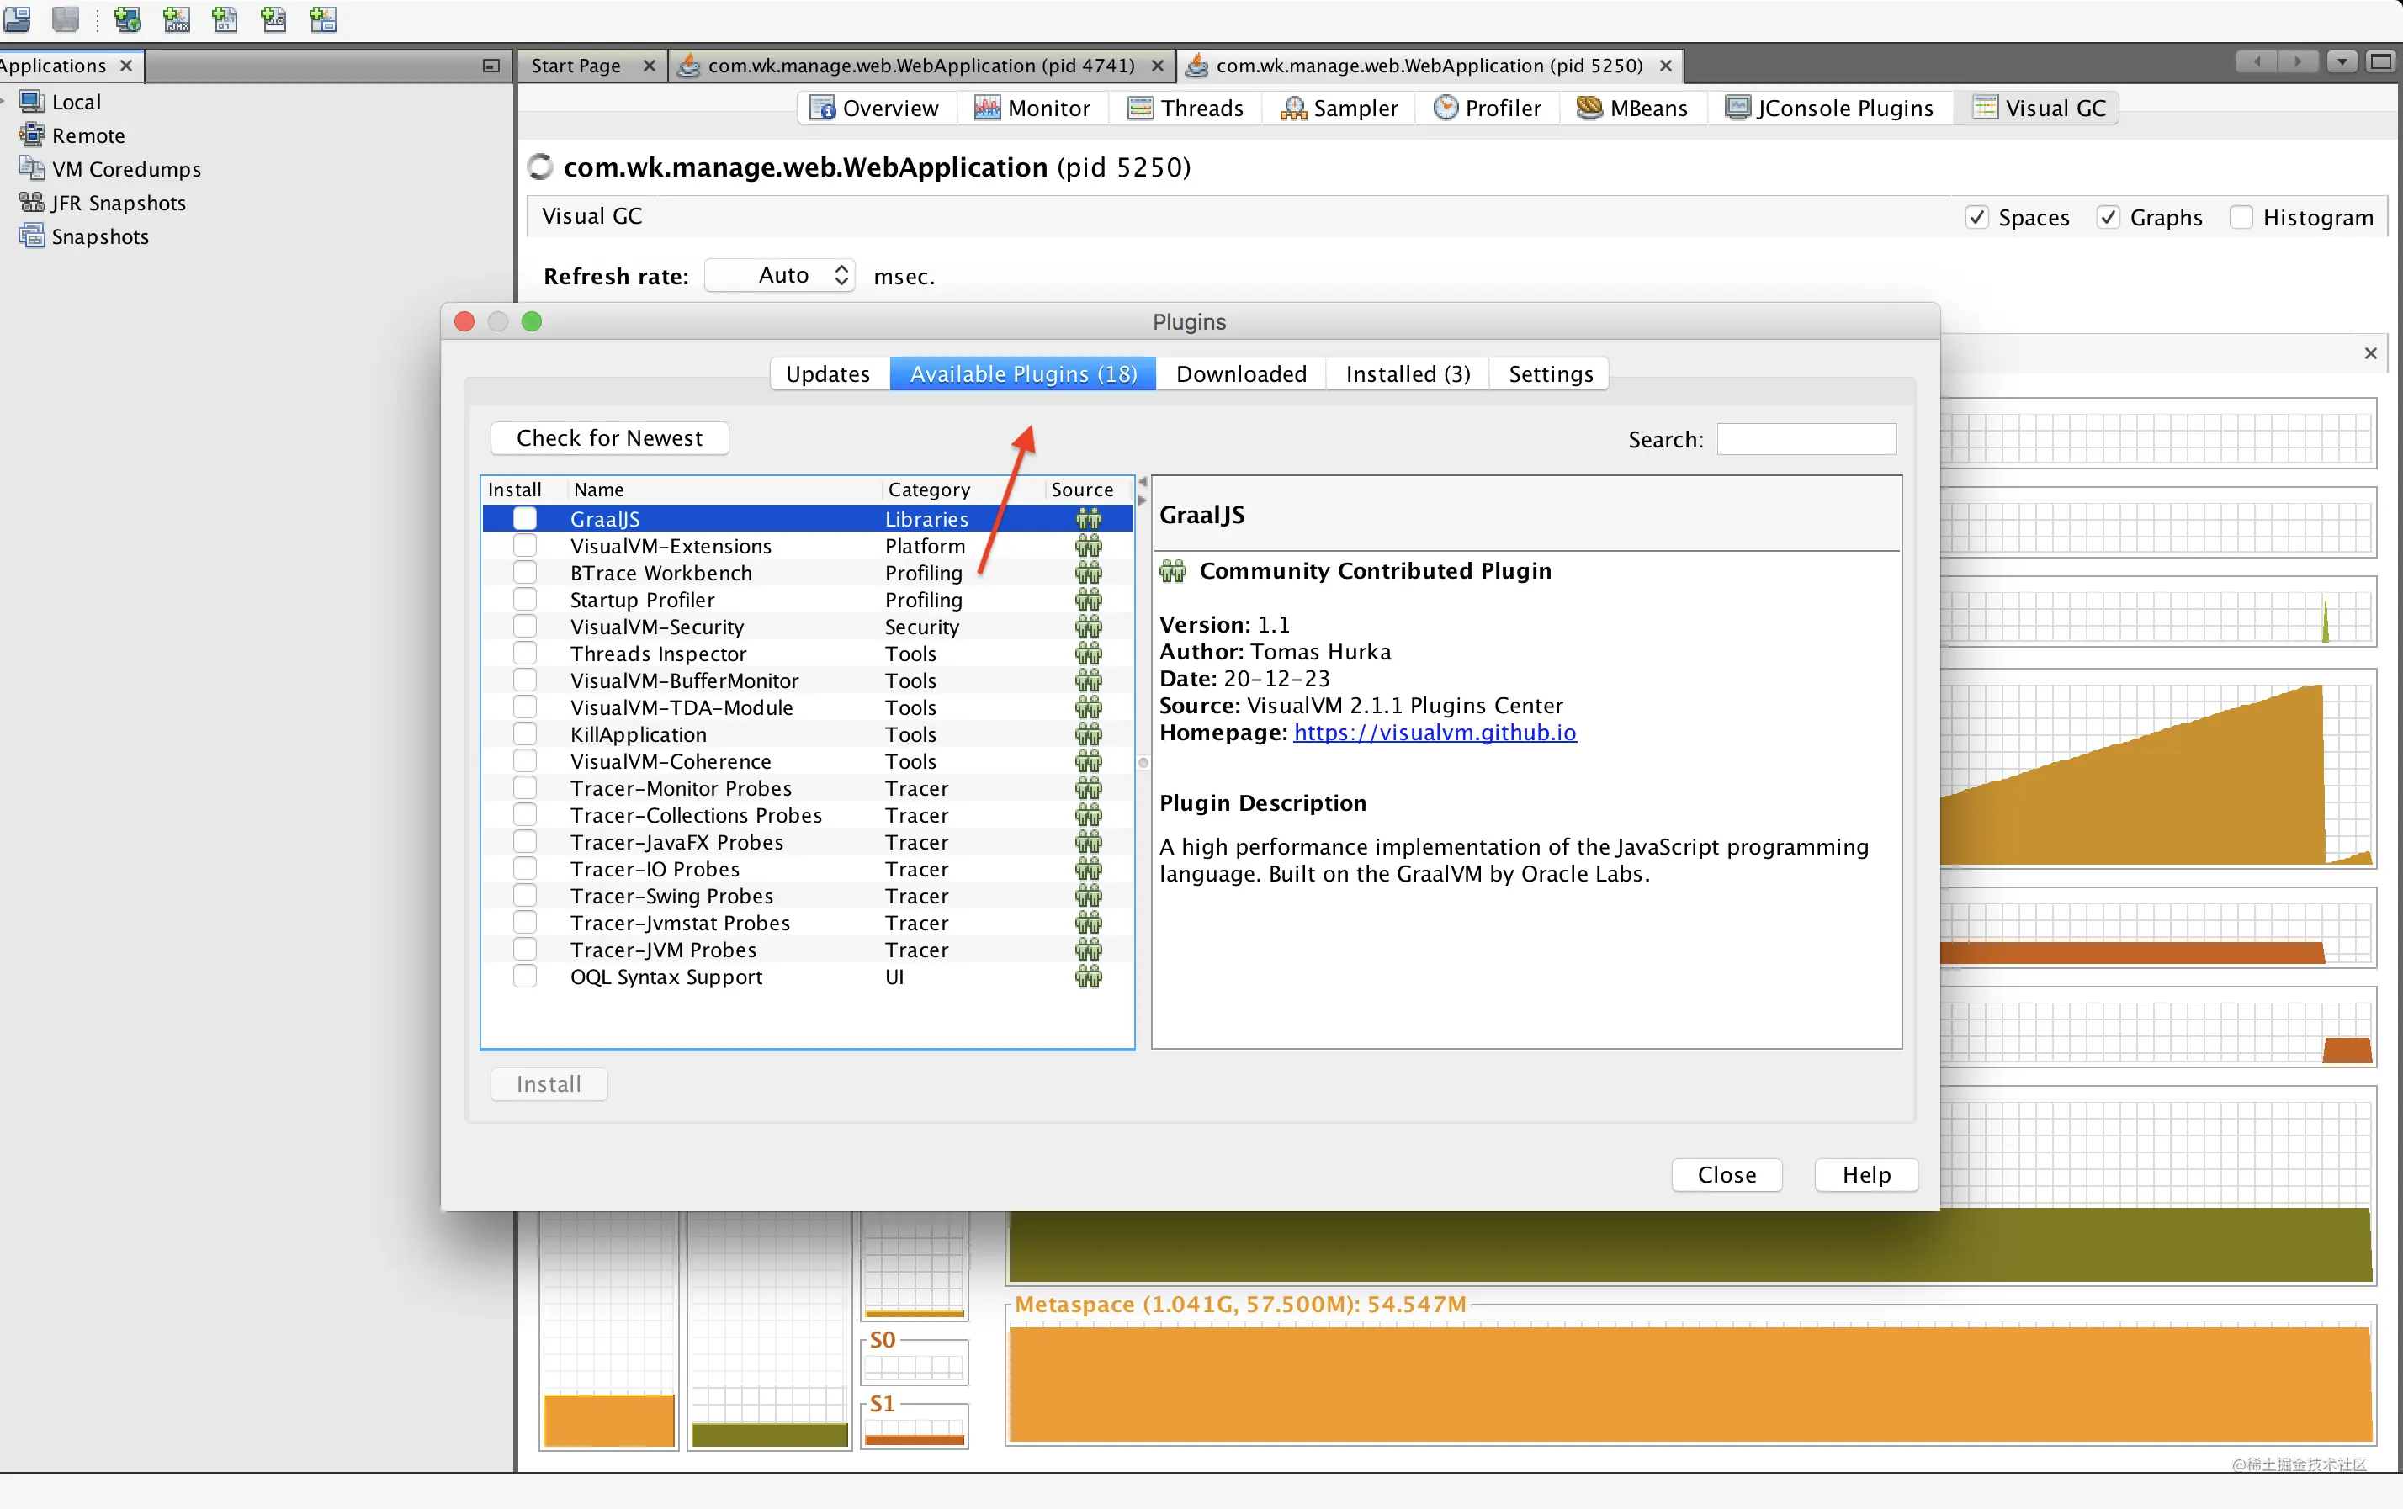2403x1509 pixels.
Task: Switch to the Updates tab in Plugins
Action: coord(828,374)
